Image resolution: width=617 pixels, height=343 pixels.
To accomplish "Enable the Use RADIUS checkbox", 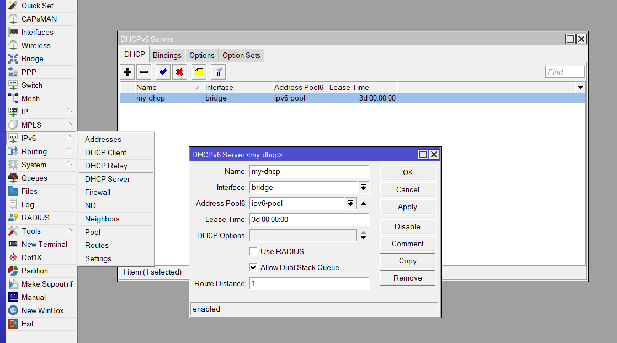I will click(x=253, y=251).
